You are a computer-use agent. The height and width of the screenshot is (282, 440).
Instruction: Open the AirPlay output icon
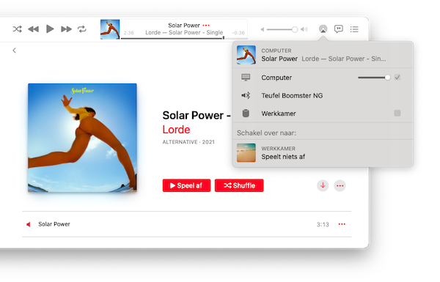[323, 29]
